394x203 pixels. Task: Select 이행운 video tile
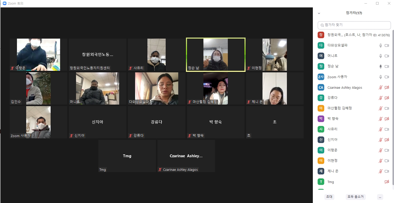point(39,55)
